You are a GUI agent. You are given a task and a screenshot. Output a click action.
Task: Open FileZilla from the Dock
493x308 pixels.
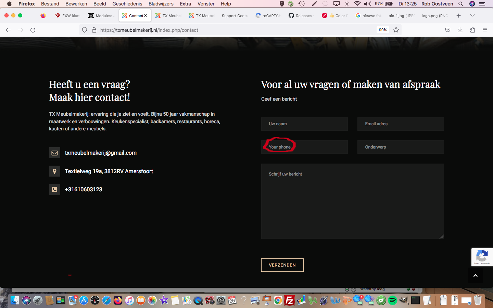coord(290,300)
